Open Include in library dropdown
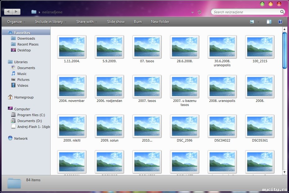 (51, 22)
